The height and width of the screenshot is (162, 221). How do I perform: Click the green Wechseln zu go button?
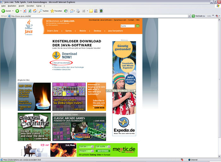[198, 16]
